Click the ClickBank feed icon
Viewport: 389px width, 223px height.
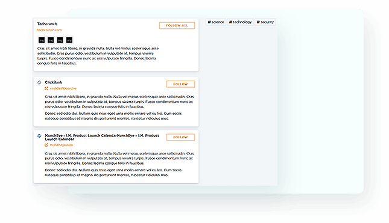(39, 82)
